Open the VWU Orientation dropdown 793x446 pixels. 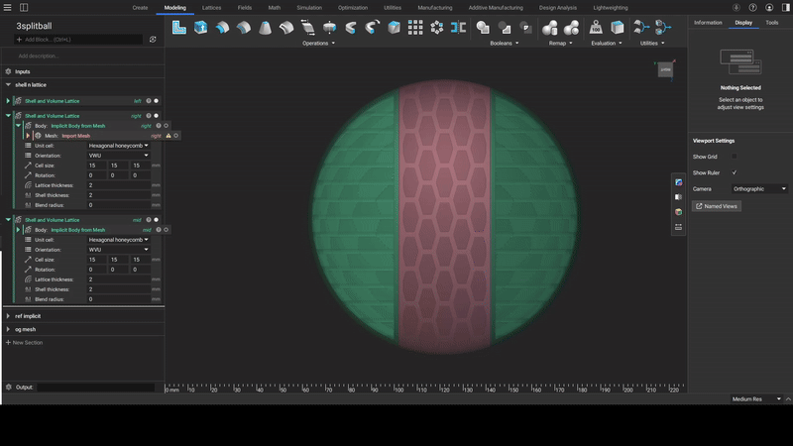point(118,156)
